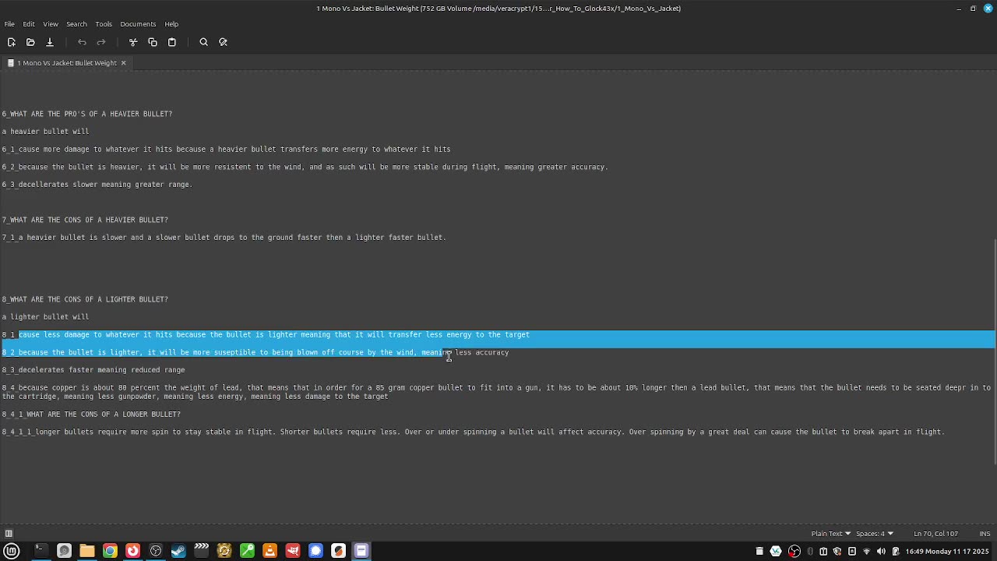Open the Documents menu
Screen dimensions: 997x561
pyautogui.click(x=138, y=24)
